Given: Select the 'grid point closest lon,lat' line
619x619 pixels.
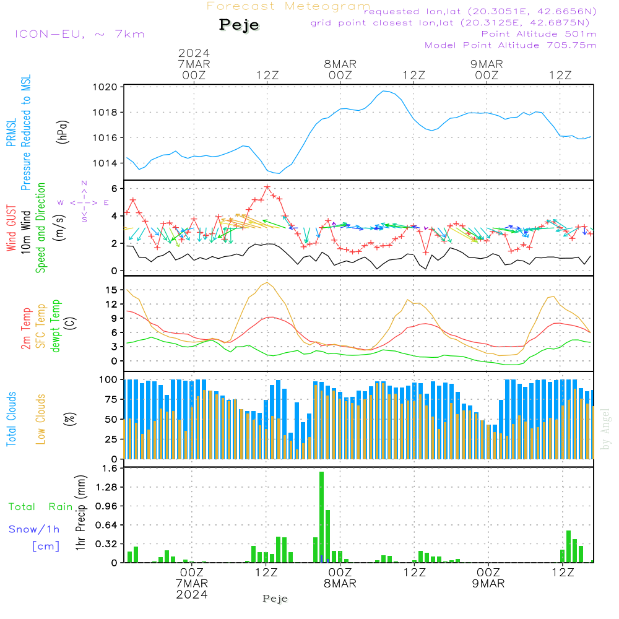Looking at the screenshot, I should [449, 23].
